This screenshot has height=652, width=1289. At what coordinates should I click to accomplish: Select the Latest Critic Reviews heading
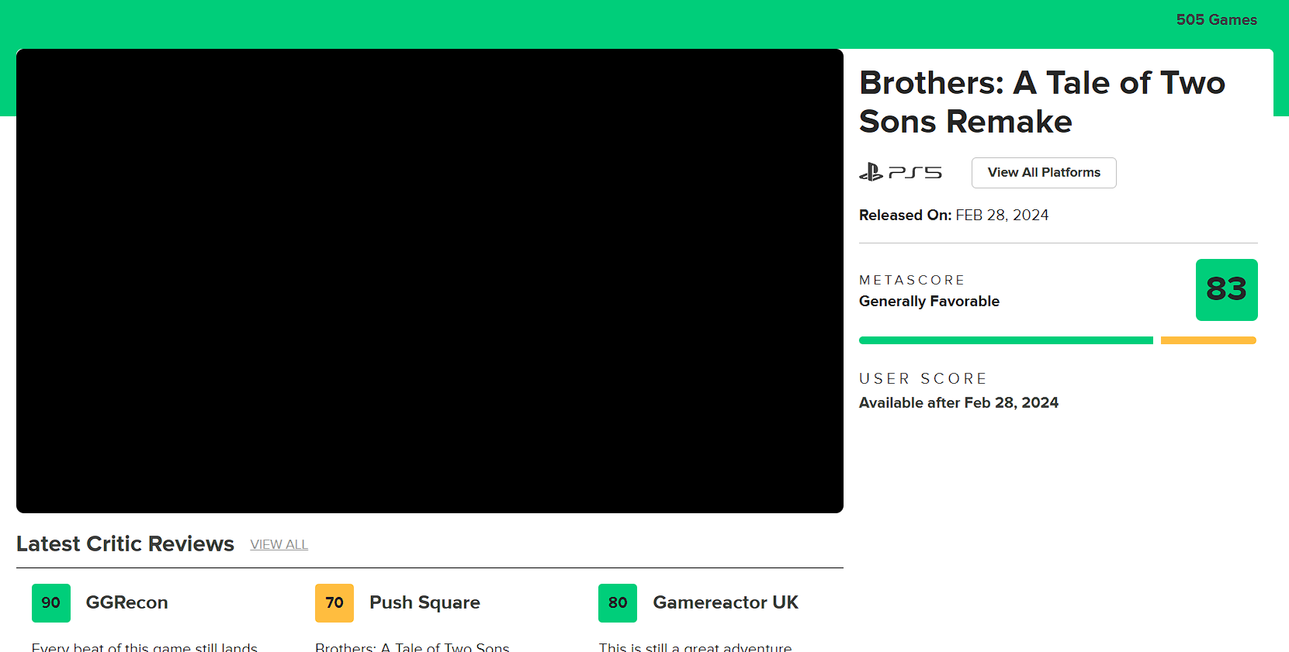tap(125, 543)
